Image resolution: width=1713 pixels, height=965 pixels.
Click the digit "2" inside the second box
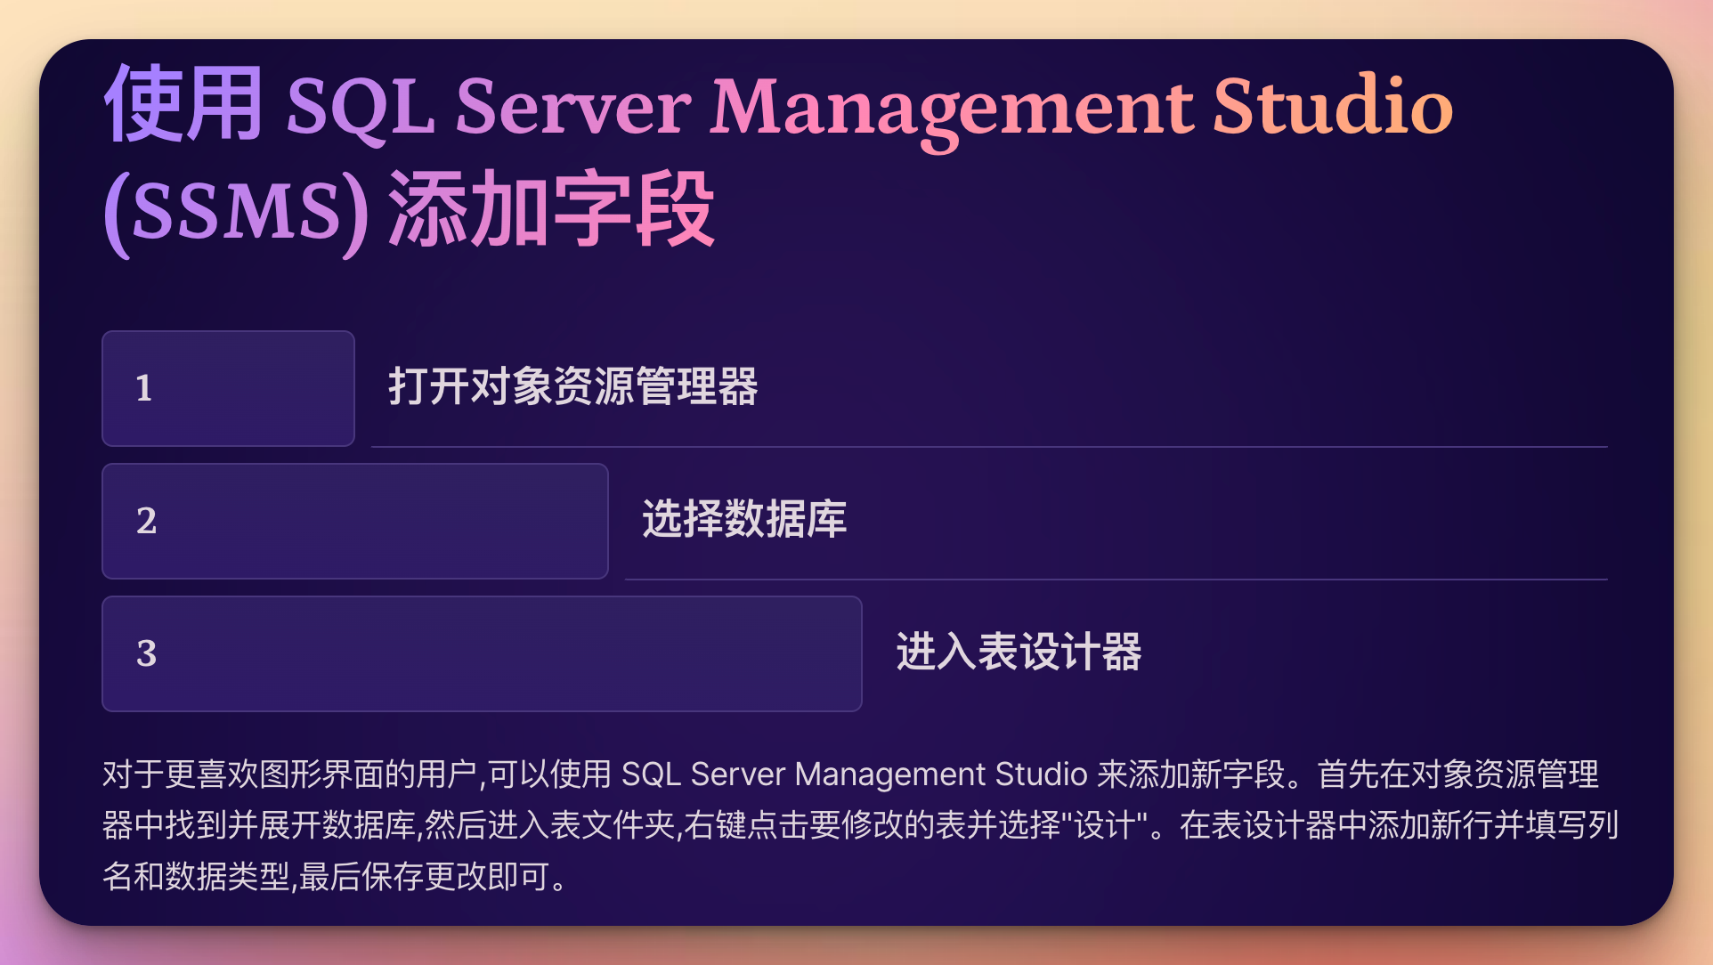[x=147, y=521]
